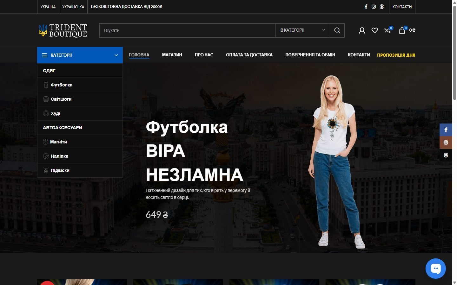Image resolution: width=457 pixels, height=285 pixels.
Task: Collapse the Категорії menu chevron
Action: click(x=116, y=55)
